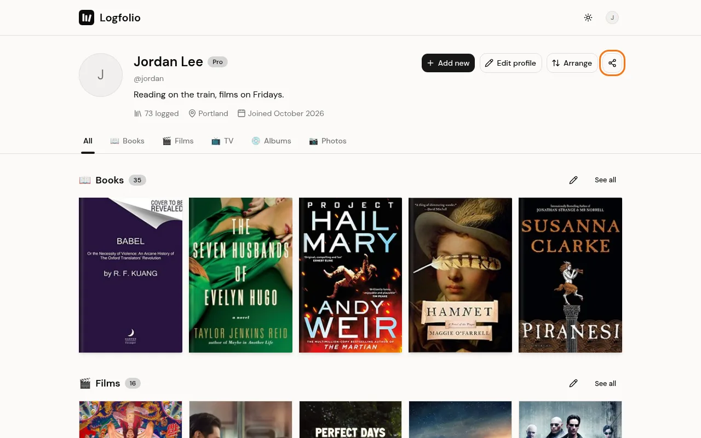This screenshot has height=438, width=701.
Task: Click the Books section heading
Action: click(110, 180)
